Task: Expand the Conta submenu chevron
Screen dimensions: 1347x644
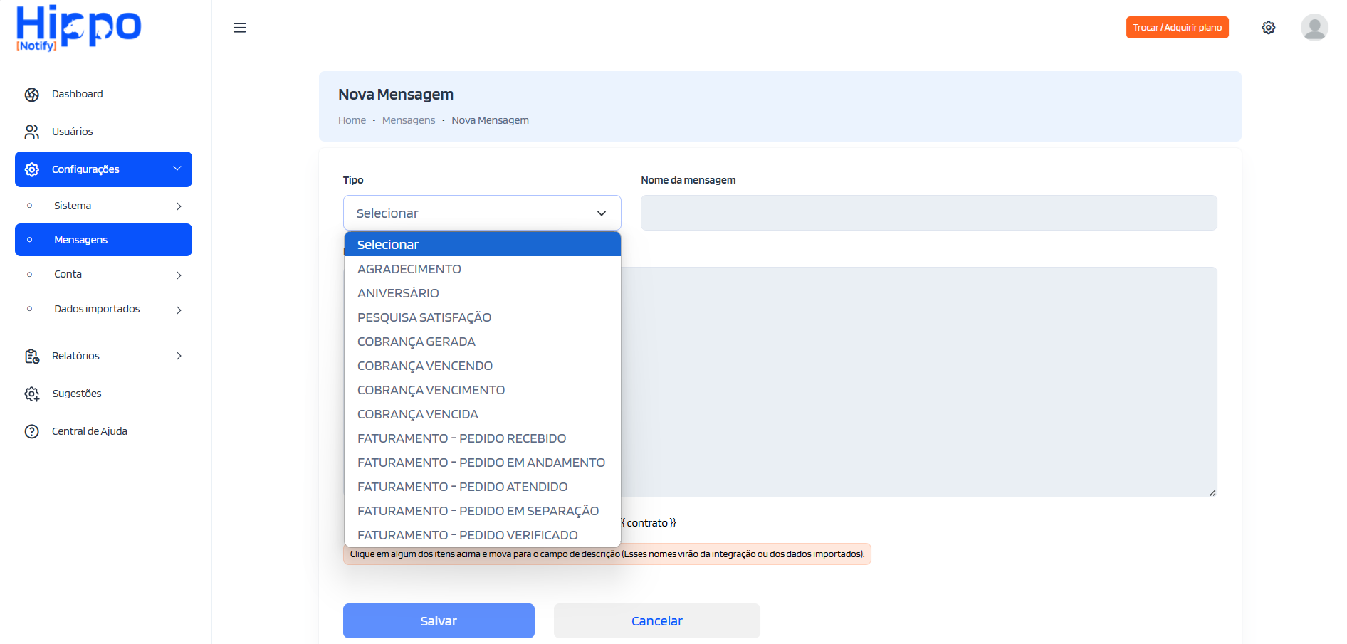Action: tap(178, 275)
